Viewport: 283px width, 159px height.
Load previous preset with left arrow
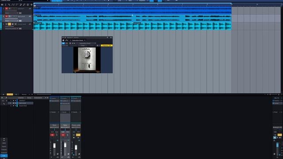click(x=73, y=43)
